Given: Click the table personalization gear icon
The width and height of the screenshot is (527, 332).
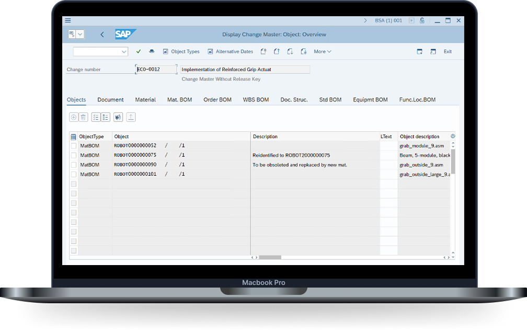Looking at the screenshot, I should click(x=453, y=136).
